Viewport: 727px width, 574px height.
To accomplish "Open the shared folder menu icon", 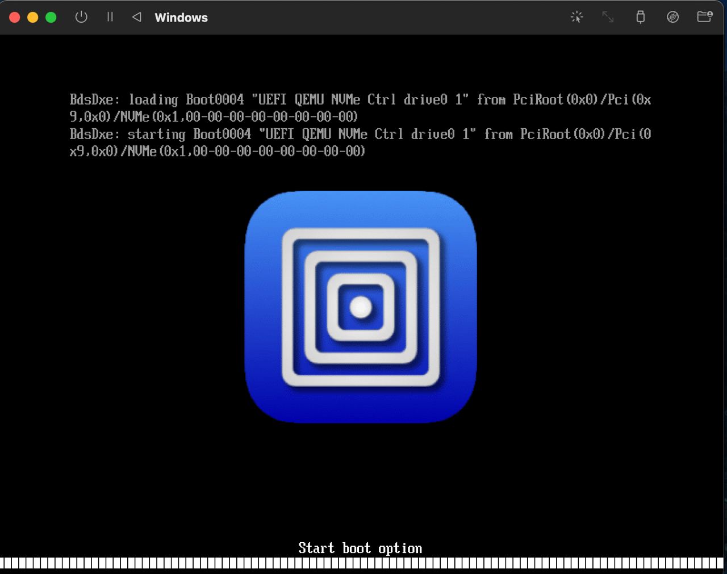I will (x=704, y=16).
